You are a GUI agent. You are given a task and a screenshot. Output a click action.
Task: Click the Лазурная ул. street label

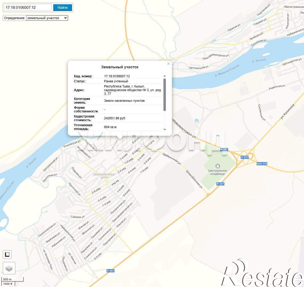click(x=65, y=264)
